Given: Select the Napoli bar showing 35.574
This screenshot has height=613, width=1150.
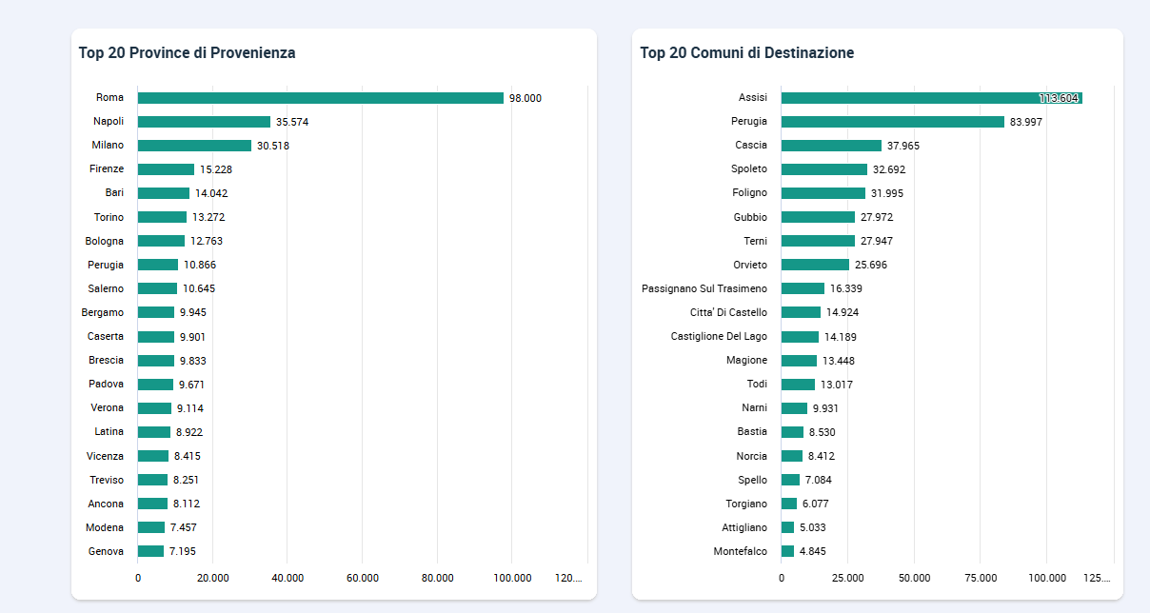Looking at the screenshot, I should click(204, 122).
